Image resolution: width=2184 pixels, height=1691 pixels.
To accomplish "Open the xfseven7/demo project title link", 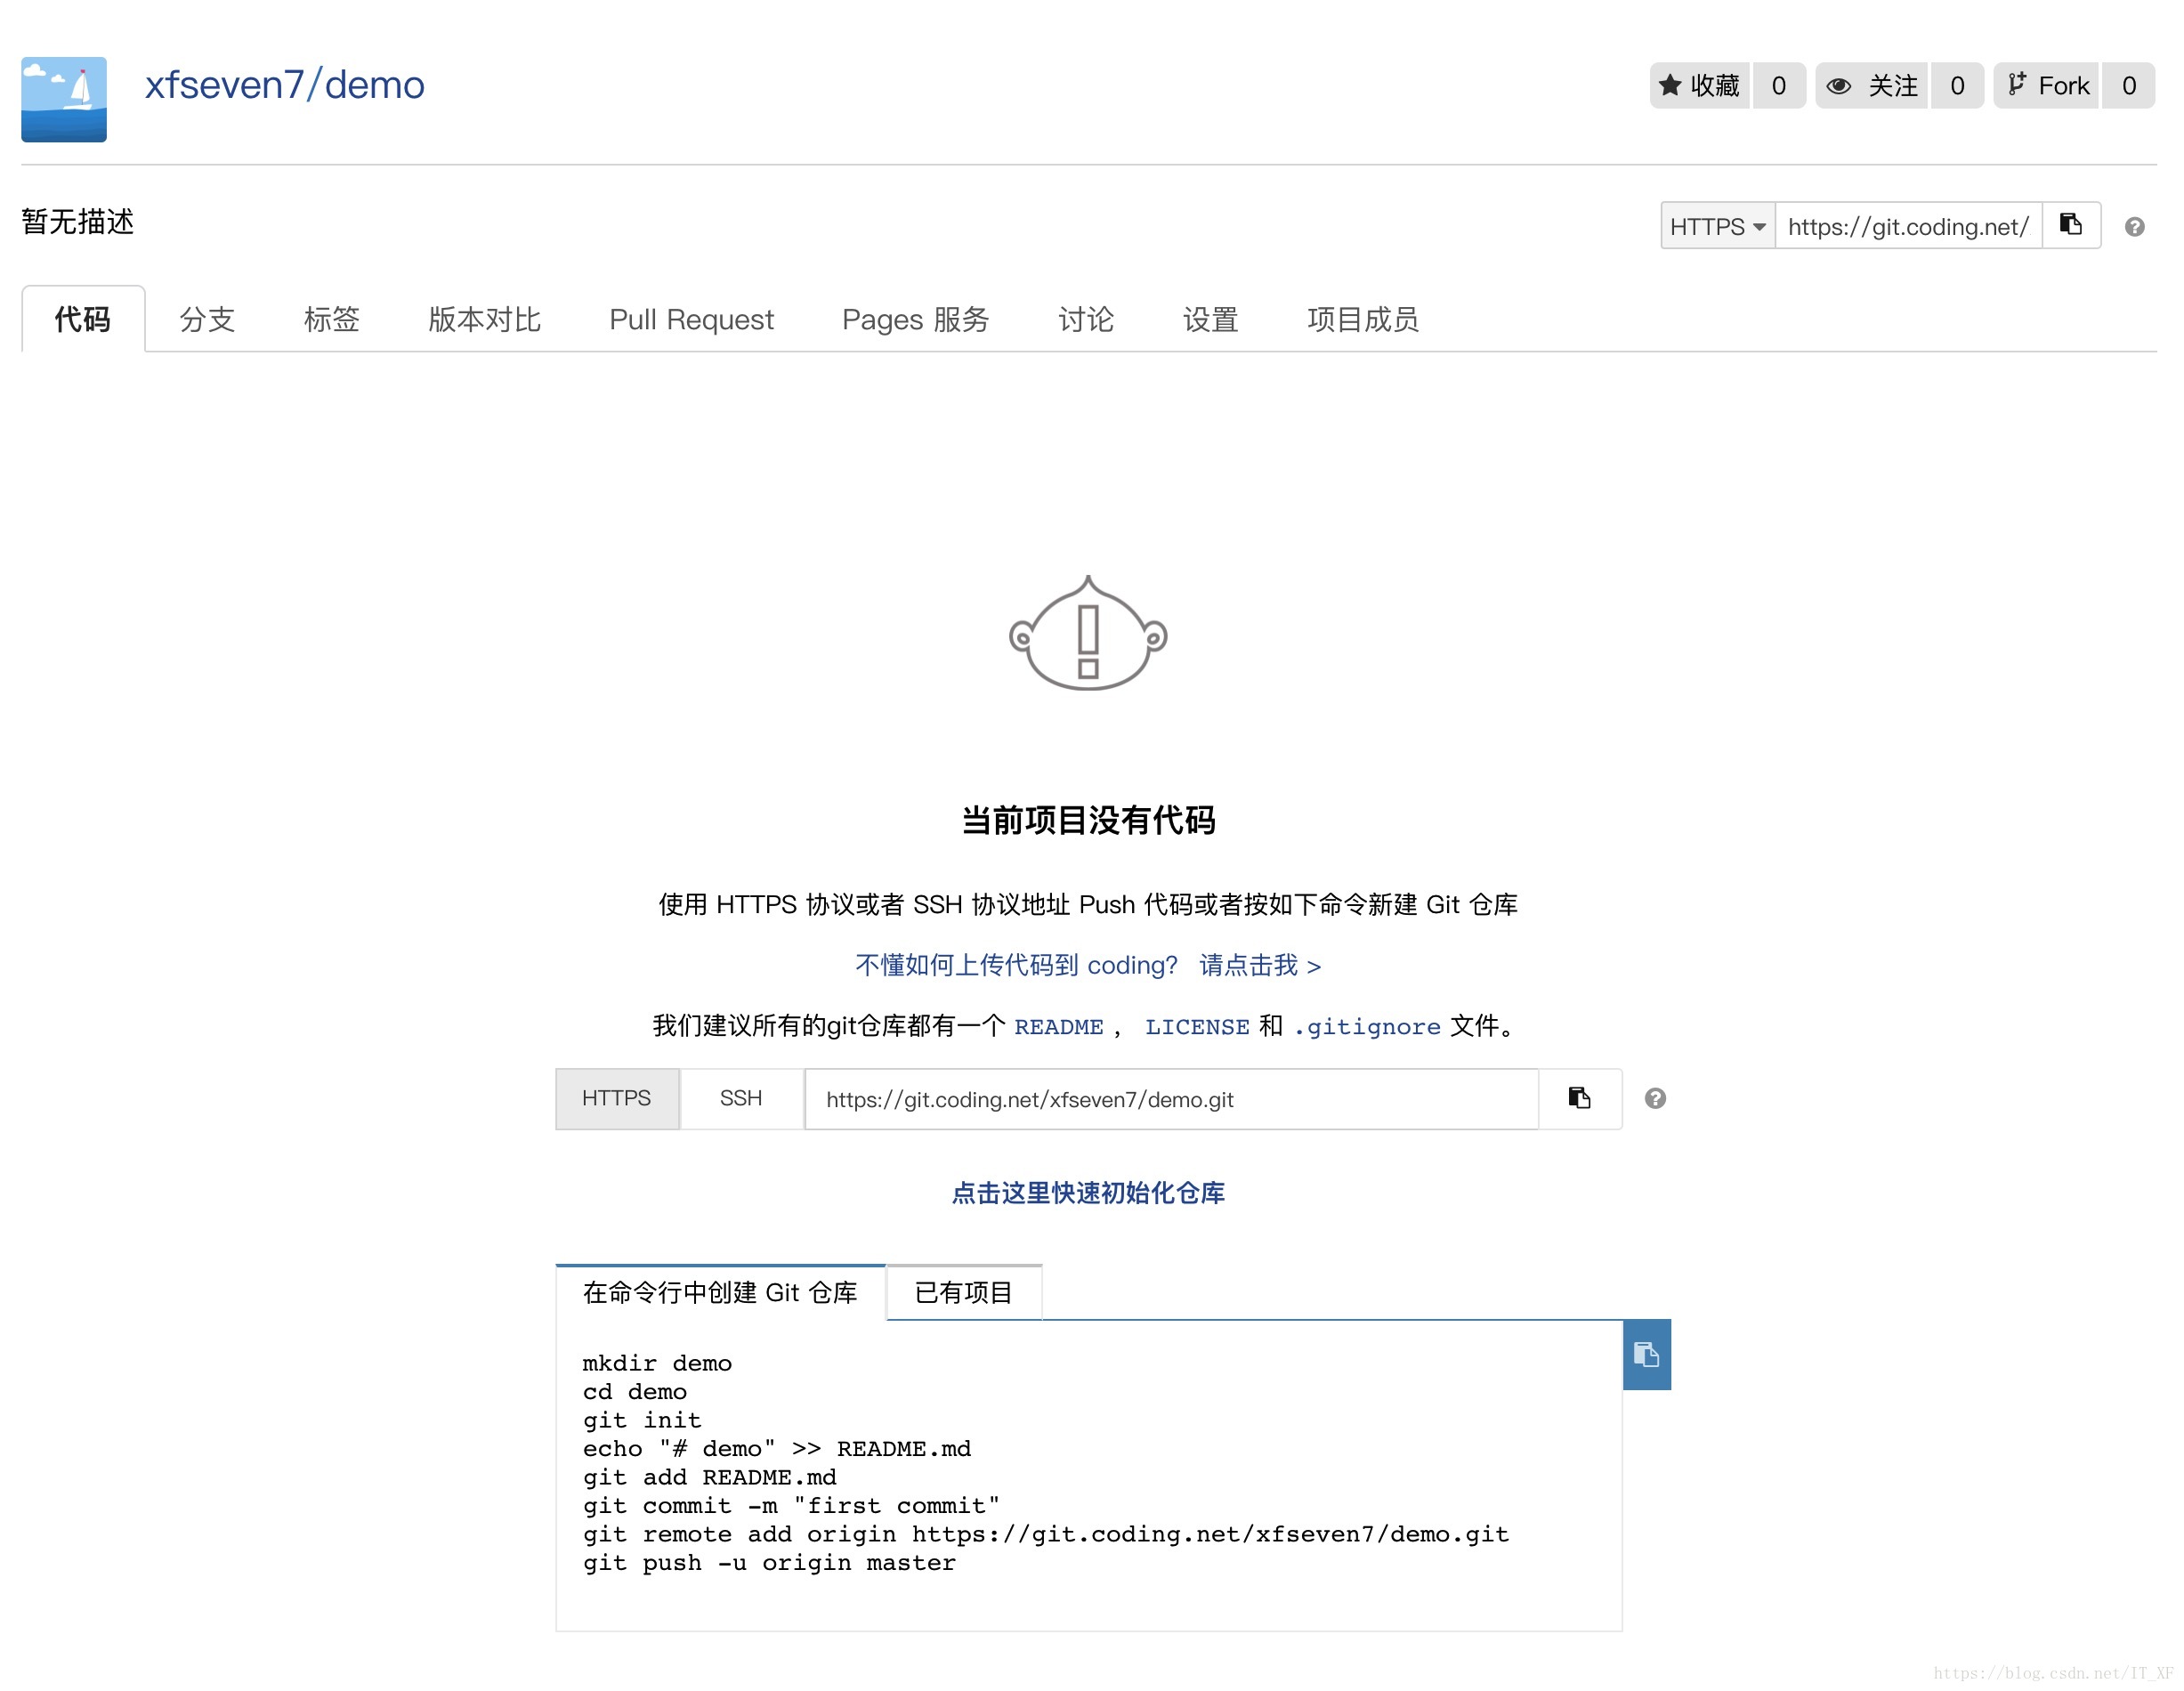I will pos(285,85).
